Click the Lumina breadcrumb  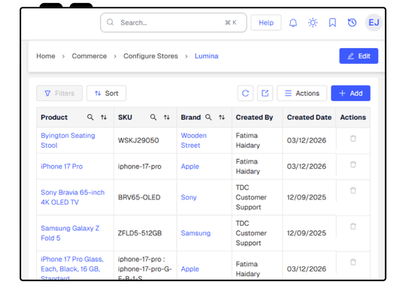tap(206, 56)
